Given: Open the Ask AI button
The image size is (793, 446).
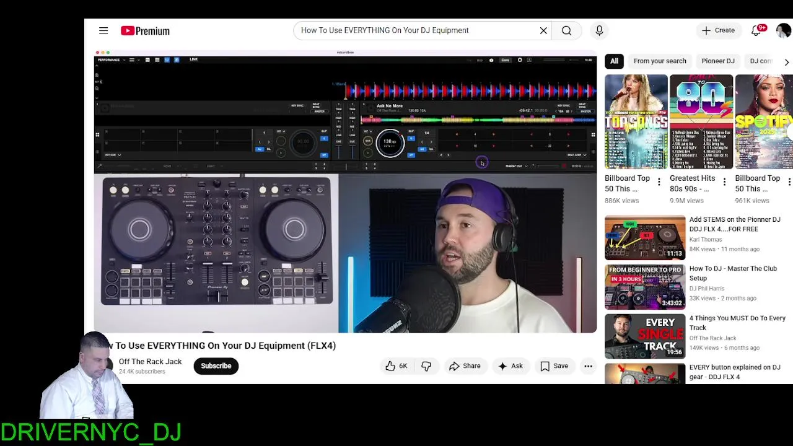Looking at the screenshot, I should tap(510, 366).
